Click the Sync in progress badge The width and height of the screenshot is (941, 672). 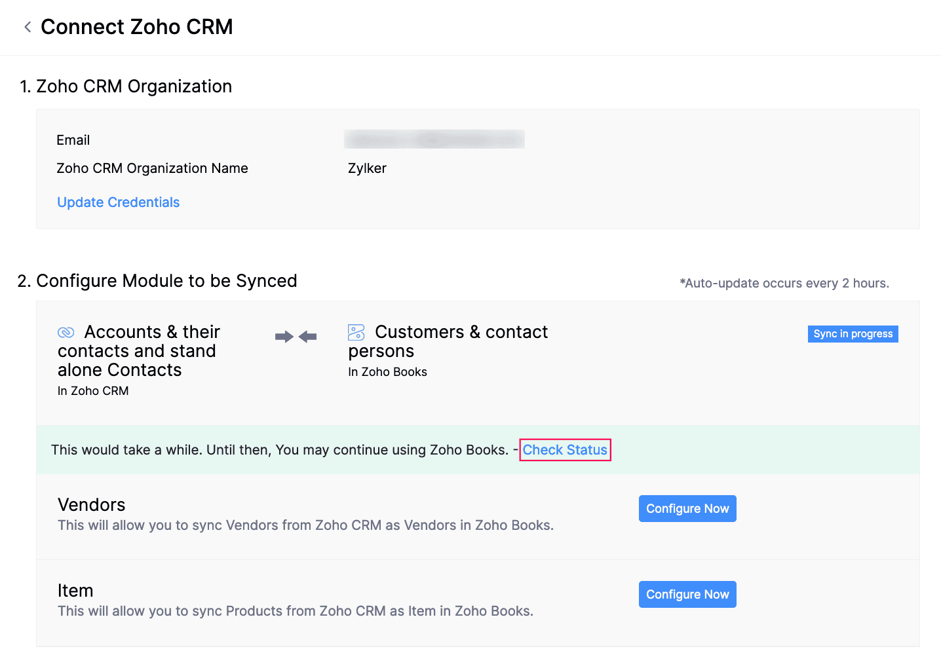(853, 333)
